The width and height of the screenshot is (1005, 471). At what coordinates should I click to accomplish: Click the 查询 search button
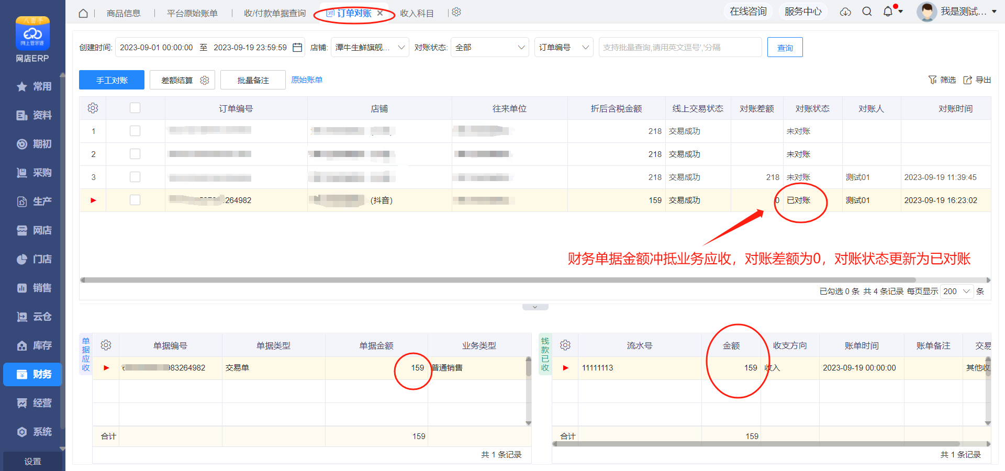tap(785, 47)
